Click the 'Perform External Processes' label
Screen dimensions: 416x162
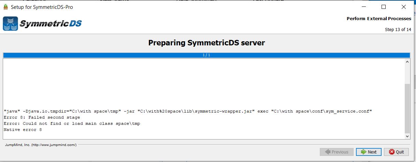tap(378, 19)
